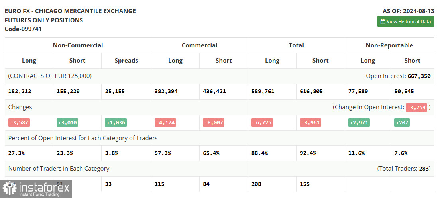Click the red -8,007 commercial short badge
440x198 pixels.
[214, 123]
